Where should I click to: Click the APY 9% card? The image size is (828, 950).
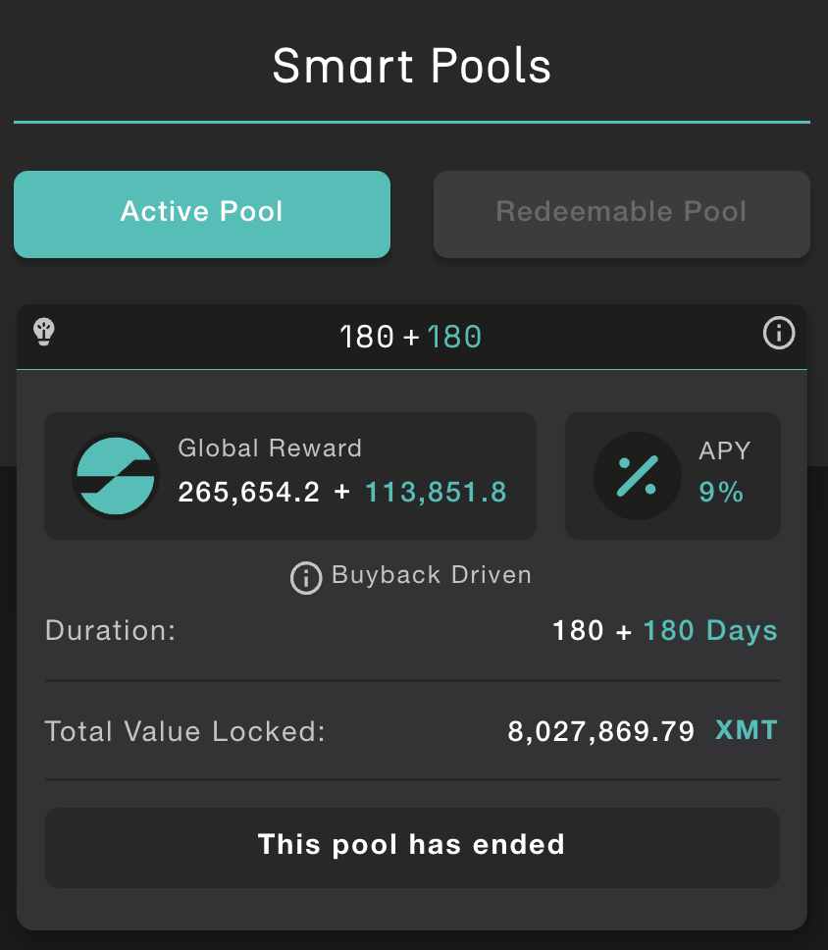coord(672,476)
